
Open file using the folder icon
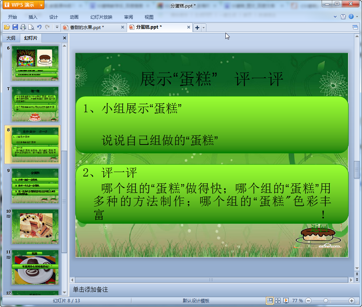point(7,27)
